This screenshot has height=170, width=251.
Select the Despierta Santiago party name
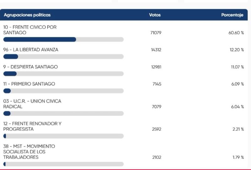click(30, 67)
